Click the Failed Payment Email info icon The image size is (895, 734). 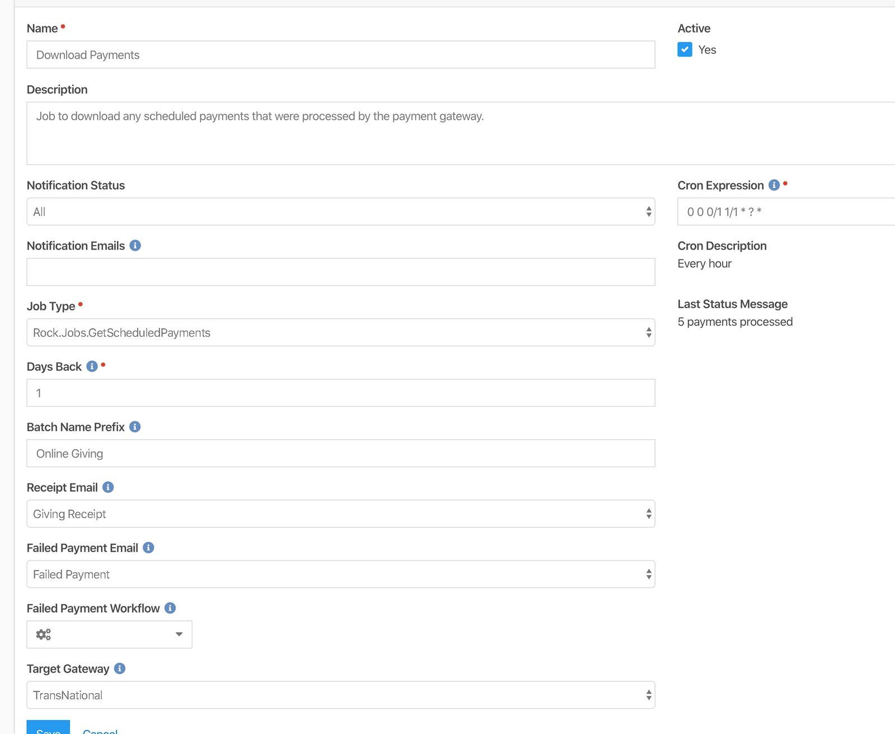coord(148,548)
